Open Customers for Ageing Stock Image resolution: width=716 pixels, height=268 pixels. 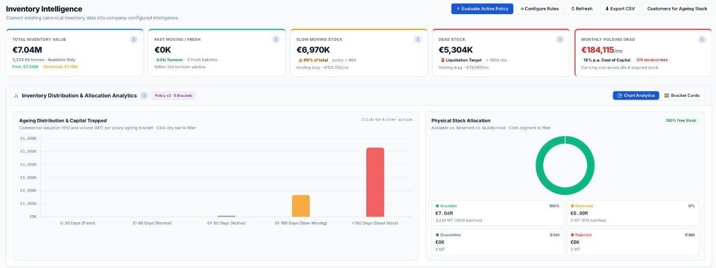click(677, 9)
